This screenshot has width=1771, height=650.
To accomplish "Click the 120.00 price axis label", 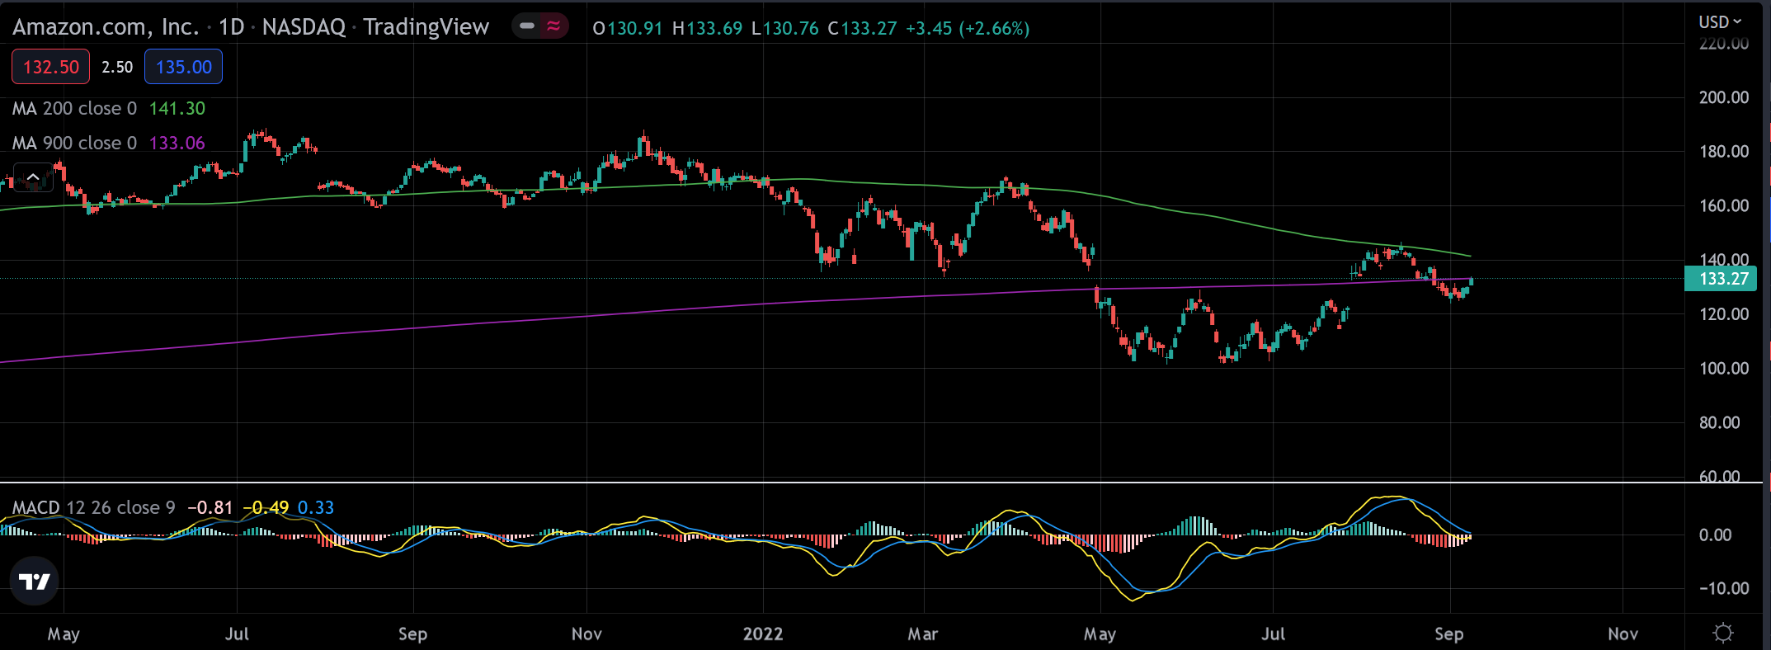I will tap(1724, 314).
